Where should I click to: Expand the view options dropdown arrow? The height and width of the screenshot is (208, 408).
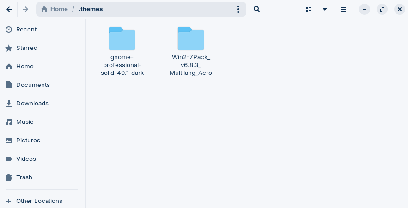(325, 9)
